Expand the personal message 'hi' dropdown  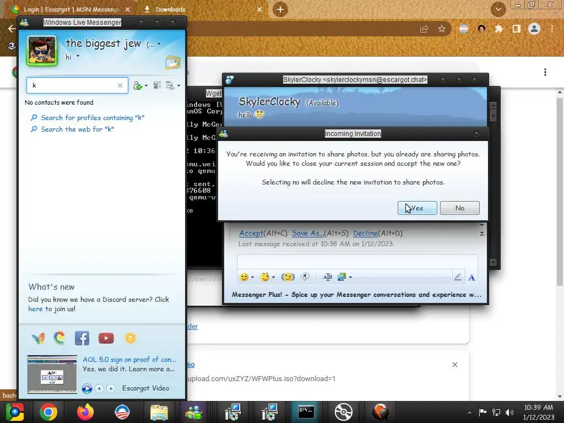78,57
